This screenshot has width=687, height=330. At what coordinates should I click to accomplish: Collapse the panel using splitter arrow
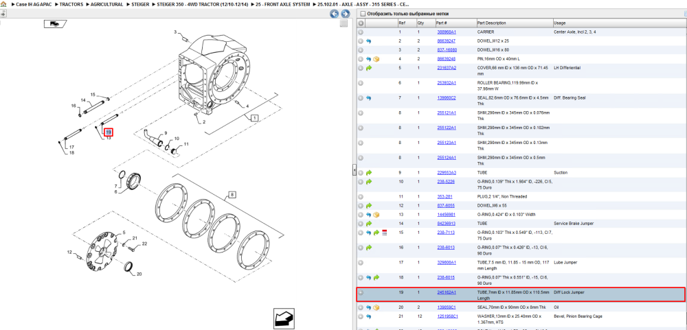pyautogui.click(x=354, y=170)
